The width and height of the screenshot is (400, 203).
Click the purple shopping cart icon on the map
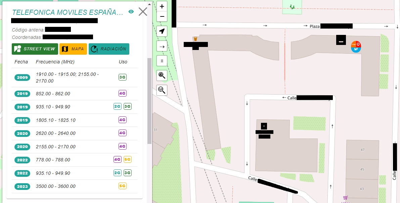(x=345, y=198)
